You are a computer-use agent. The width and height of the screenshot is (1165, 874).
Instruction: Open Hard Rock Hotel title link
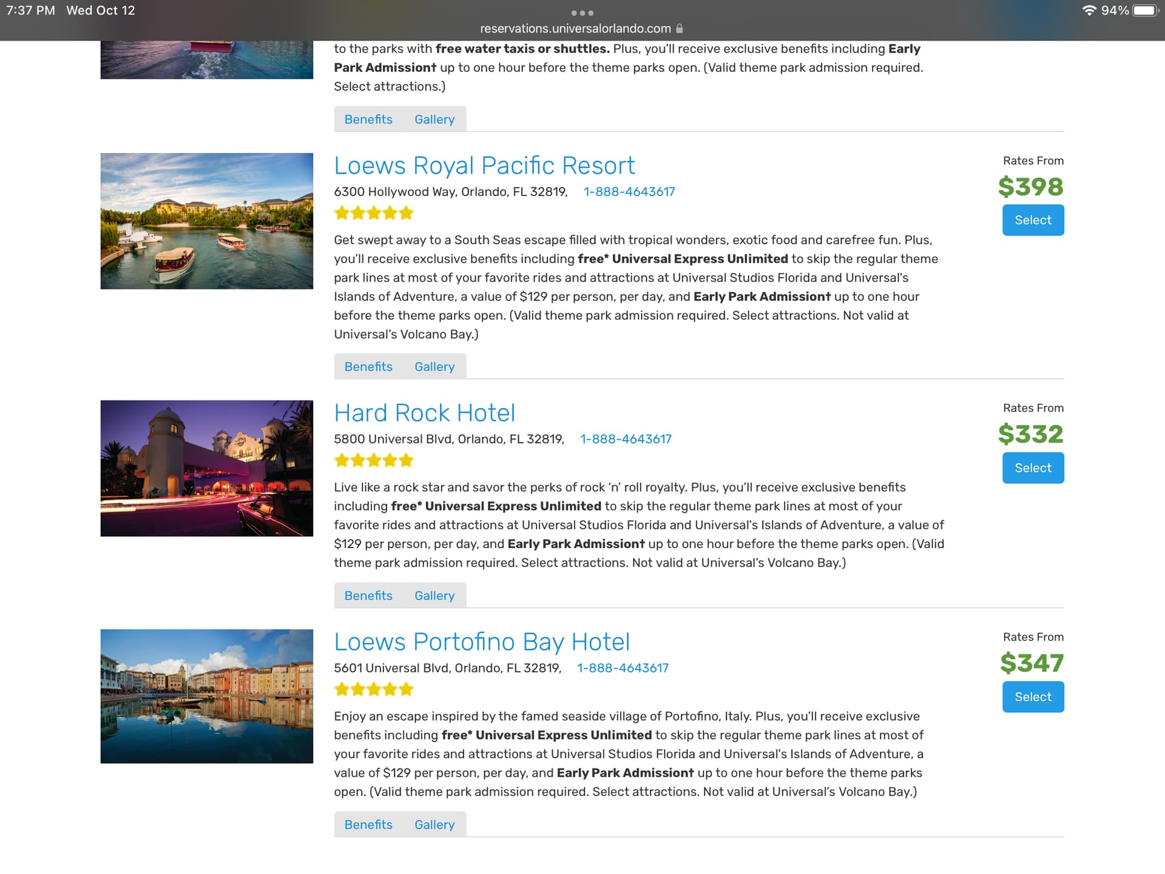coord(424,413)
